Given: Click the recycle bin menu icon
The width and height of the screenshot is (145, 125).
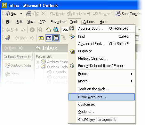Looking at the screenshot, I should coord(72,66).
